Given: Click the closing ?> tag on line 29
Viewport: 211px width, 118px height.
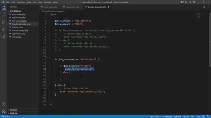Looking at the screenshot, I should [x=51, y=105].
